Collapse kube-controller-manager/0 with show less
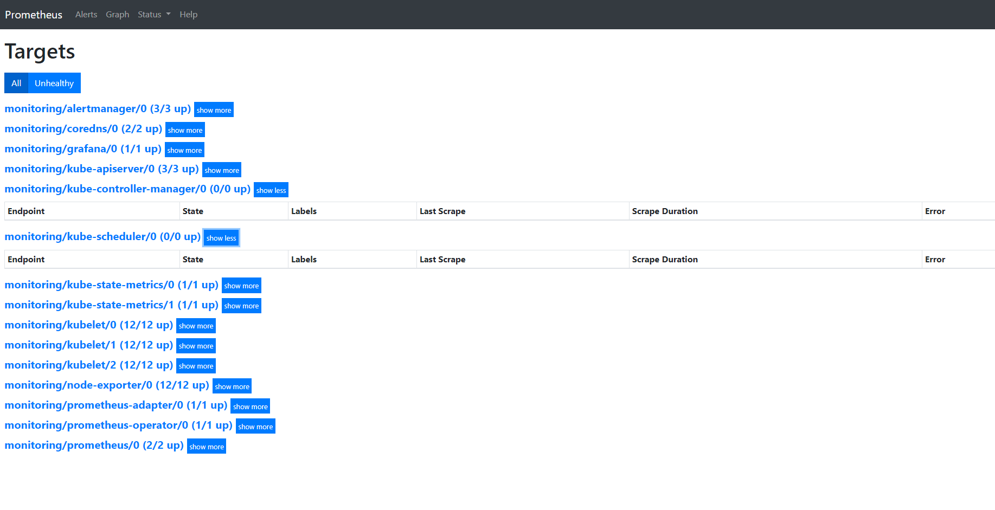Image resolution: width=995 pixels, height=510 pixels. 271,190
